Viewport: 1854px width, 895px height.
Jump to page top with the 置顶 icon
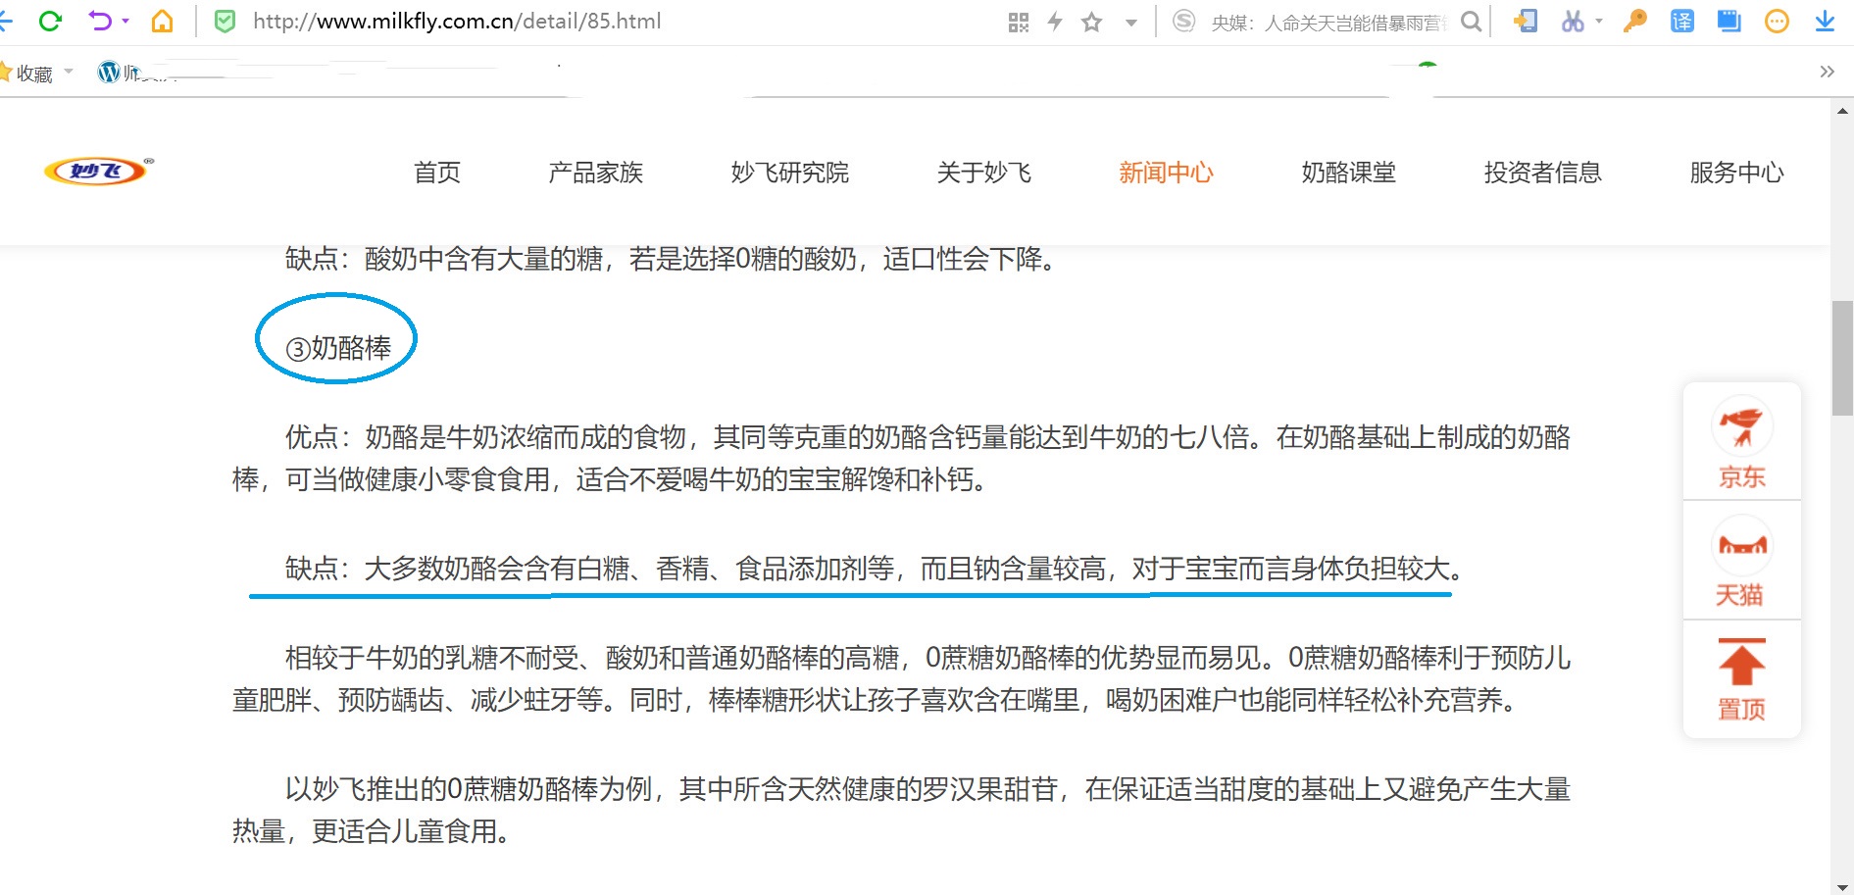point(1741,676)
